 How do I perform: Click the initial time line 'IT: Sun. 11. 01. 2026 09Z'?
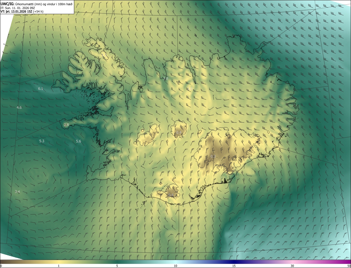pyautogui.click(x=18, y=8)
